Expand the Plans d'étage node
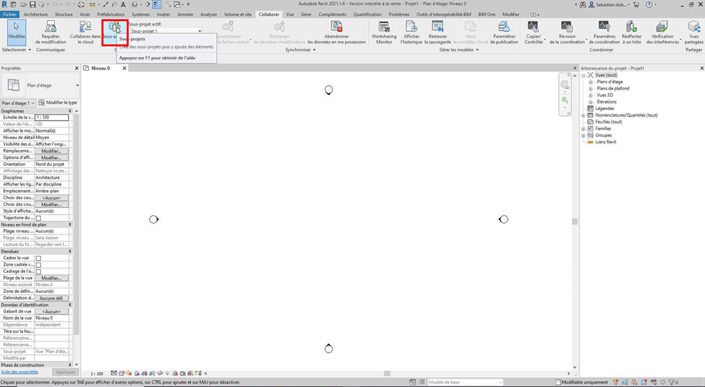Screen dimensions: 705x387 click(x=590, y=82)
